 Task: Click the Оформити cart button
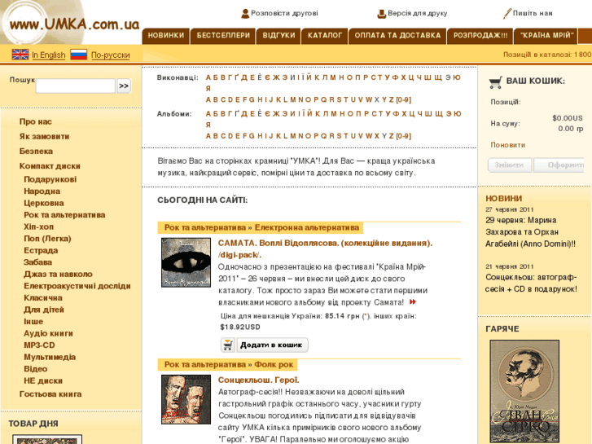click(559, 165)
